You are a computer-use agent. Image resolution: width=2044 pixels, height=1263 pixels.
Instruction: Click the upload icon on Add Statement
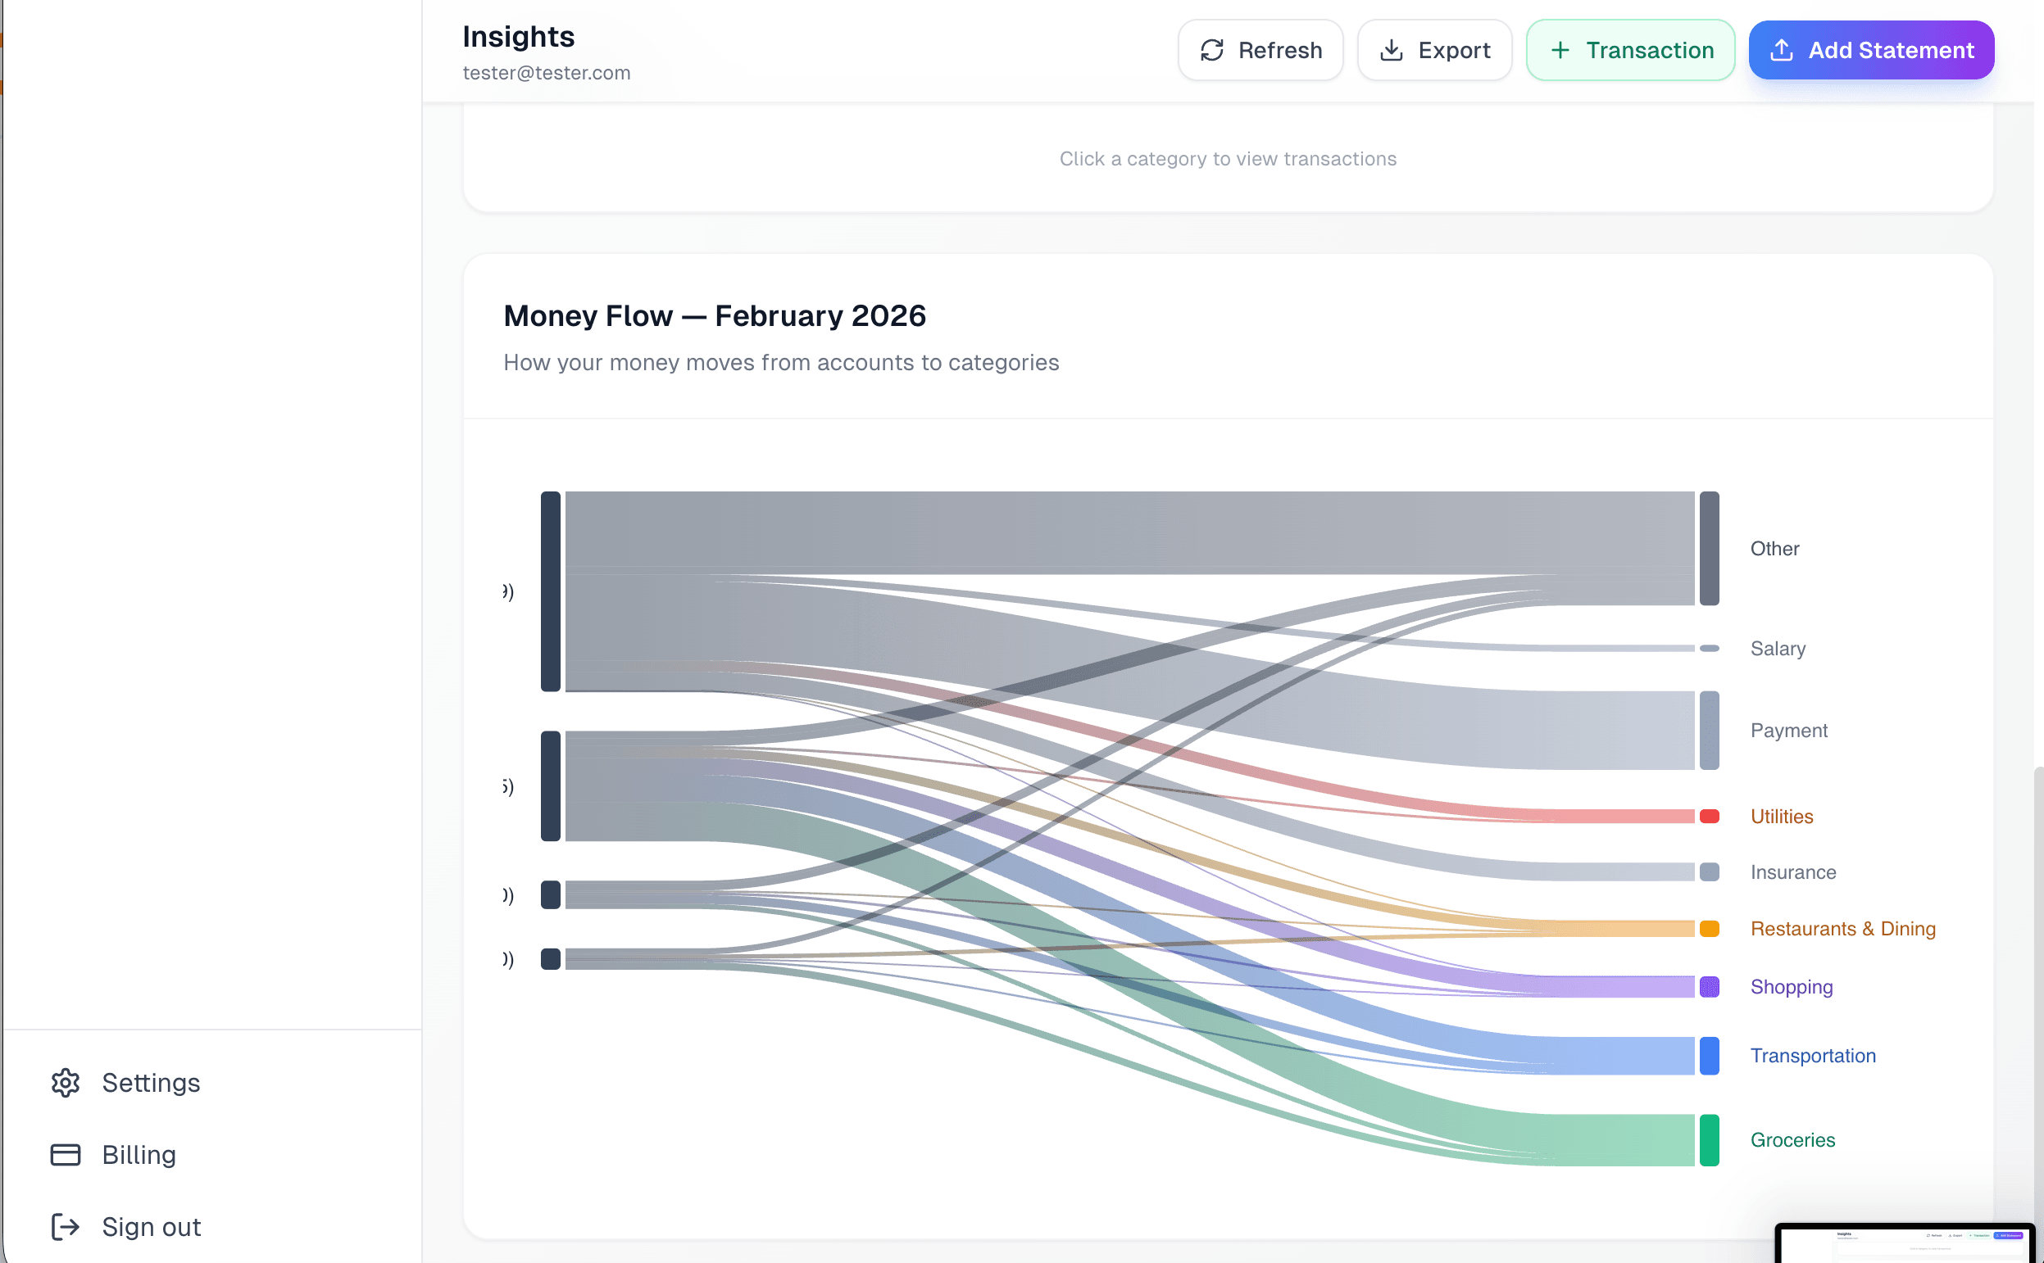(x=1781, y=50)
